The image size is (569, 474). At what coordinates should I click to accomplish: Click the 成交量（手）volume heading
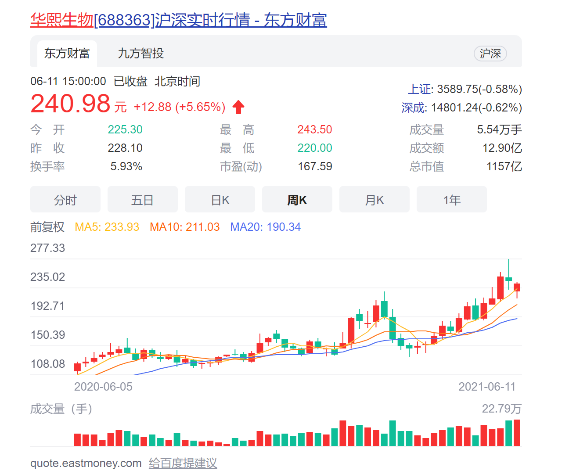[61, 409]
